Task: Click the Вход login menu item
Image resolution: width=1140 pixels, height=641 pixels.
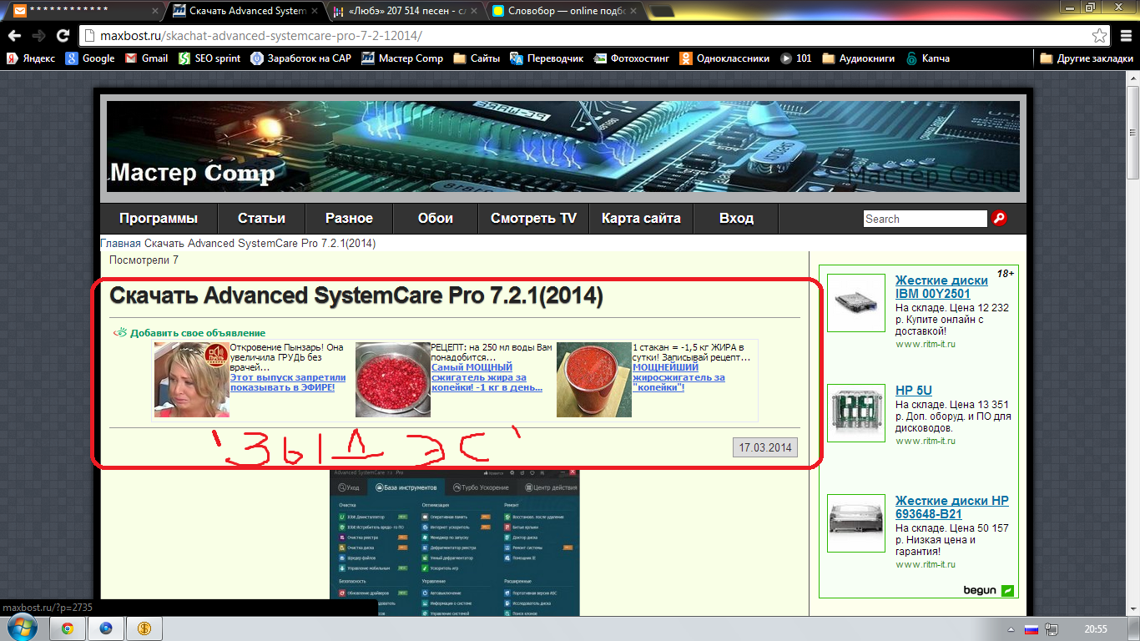Action: point(736,219)
